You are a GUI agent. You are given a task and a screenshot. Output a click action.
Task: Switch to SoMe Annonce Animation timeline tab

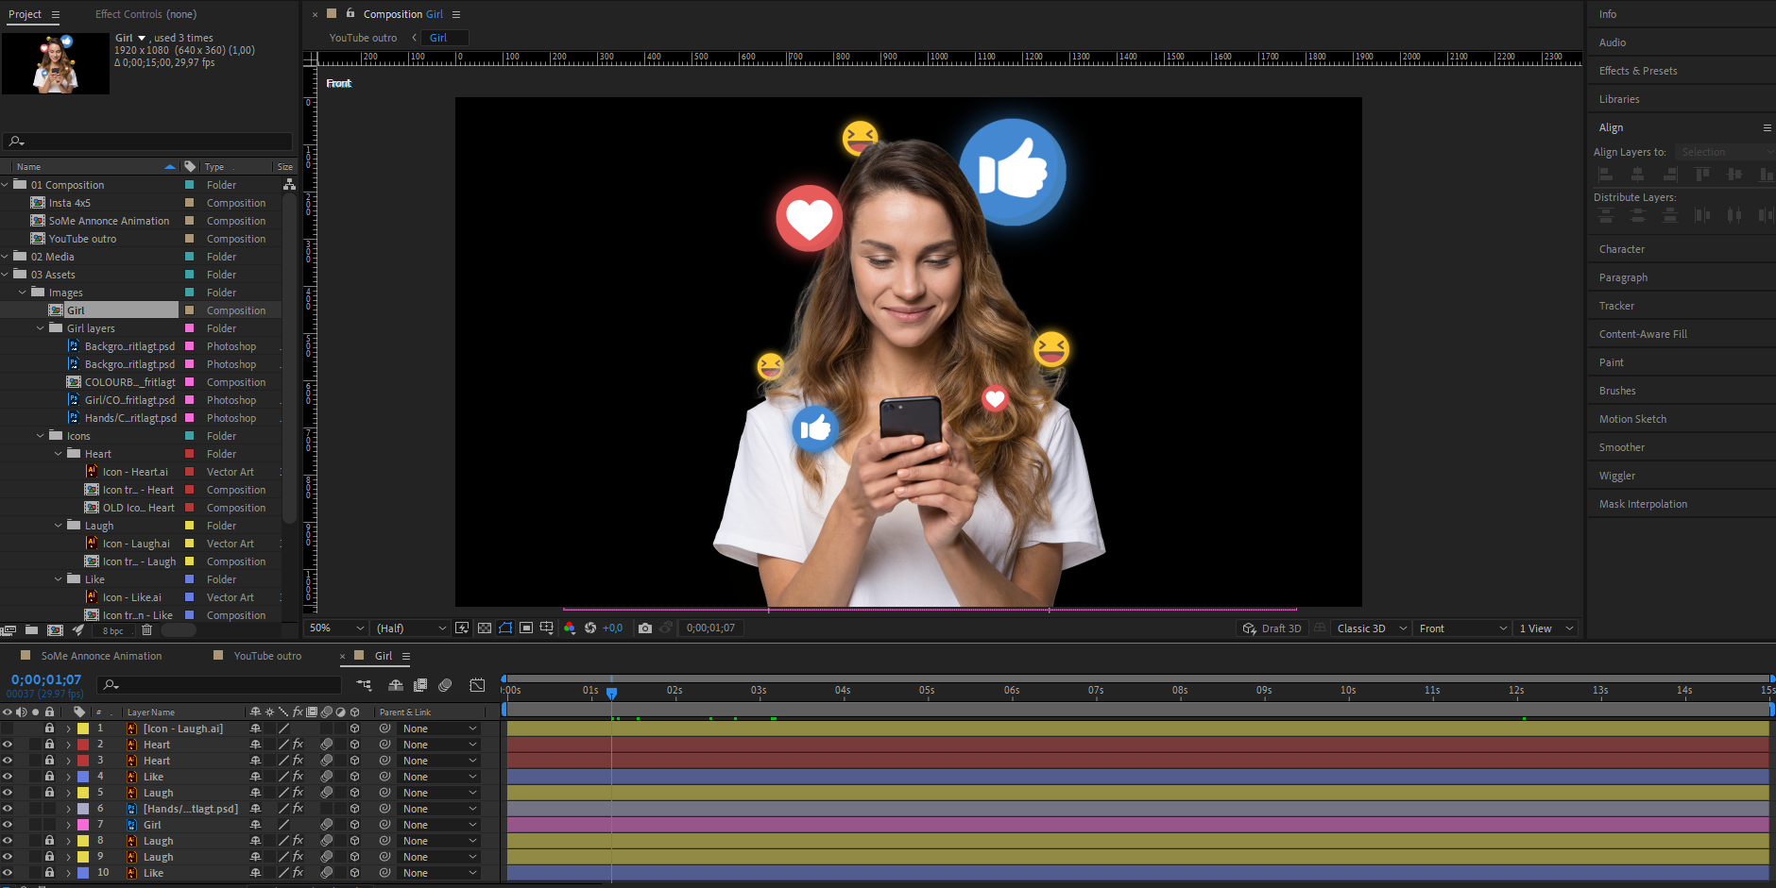click(101, 656)
